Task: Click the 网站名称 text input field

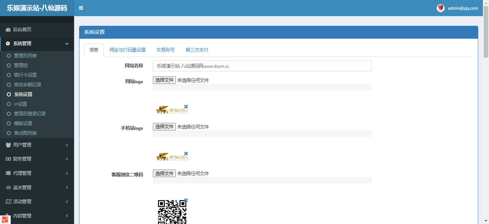Action: point(262,66)
